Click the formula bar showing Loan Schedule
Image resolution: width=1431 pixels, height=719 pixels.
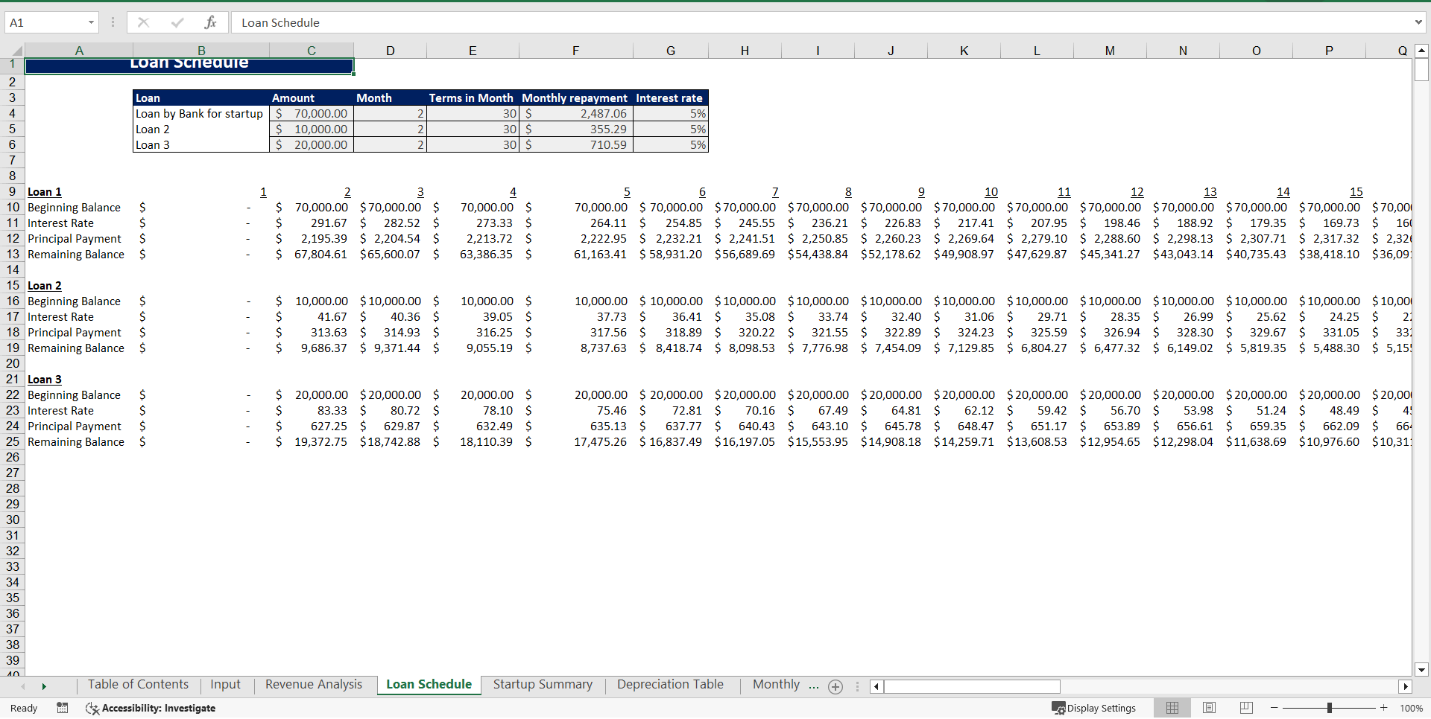point(820,22)
